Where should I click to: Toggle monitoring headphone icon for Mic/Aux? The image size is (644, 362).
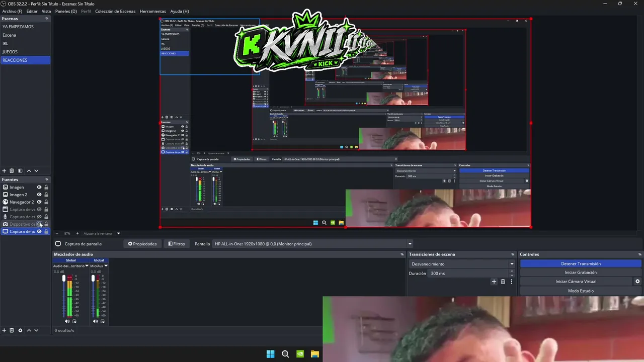coord(103,321)
